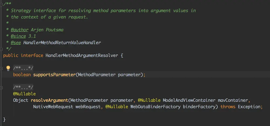Click the folded /**...*/ text above resolveArgument
The width and height of the screenshot is (270, 126).
23,87
